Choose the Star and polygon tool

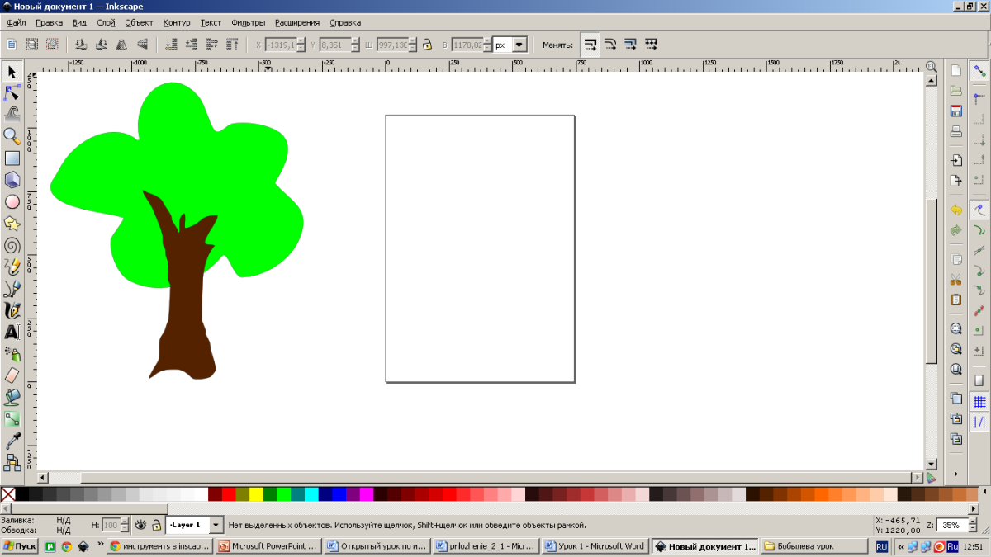coord(12,224)
